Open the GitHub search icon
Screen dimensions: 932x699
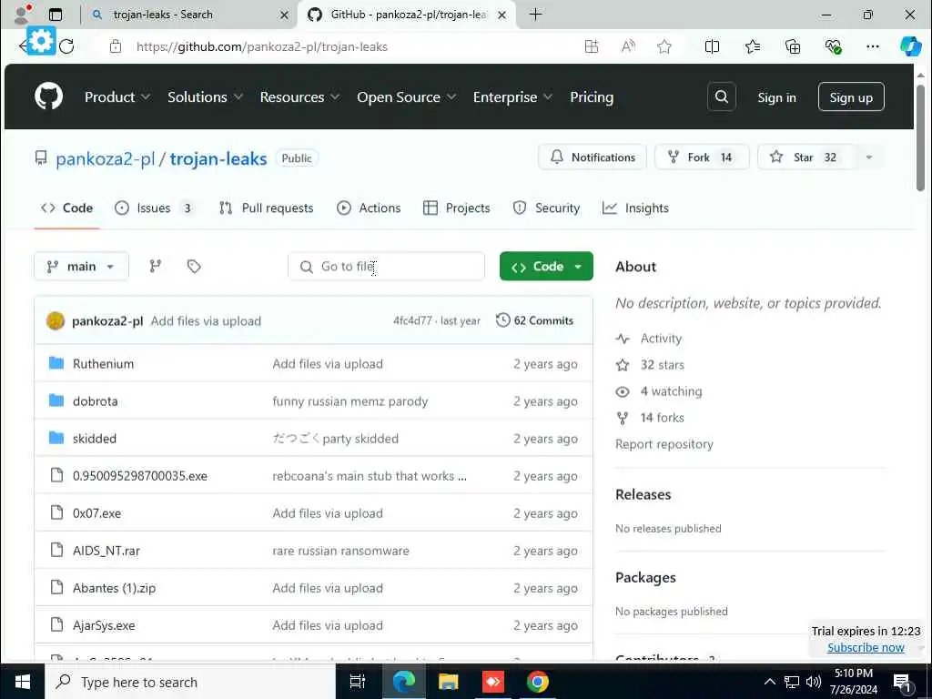[722, 96]
